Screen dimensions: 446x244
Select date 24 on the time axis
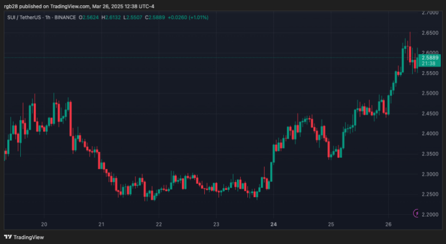click(x=273, y=225)
